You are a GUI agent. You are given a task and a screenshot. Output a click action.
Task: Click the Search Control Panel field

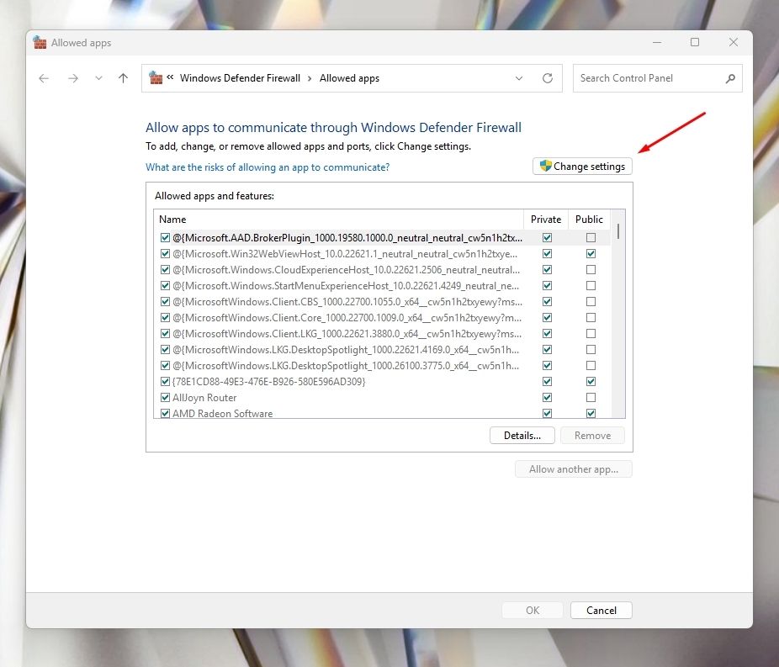click(648, 78)
